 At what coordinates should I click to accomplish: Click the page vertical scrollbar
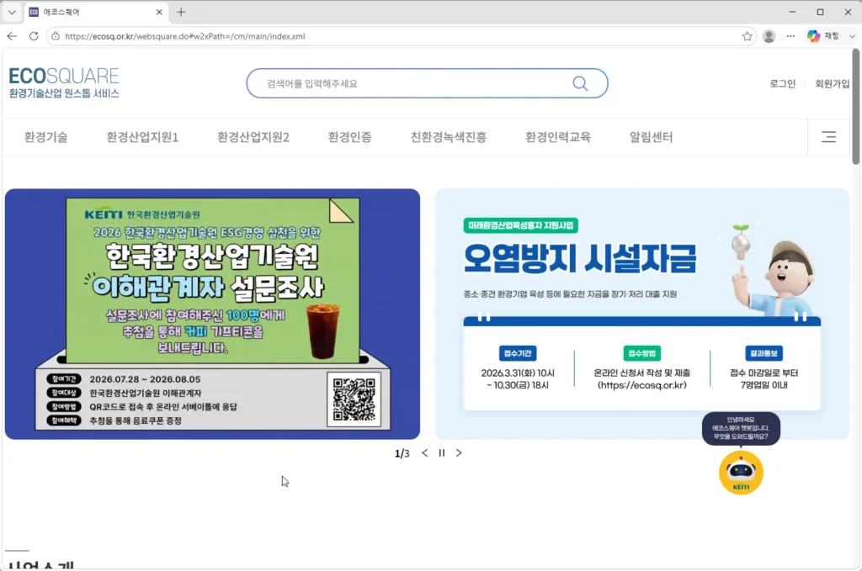[x=855, y=107]
